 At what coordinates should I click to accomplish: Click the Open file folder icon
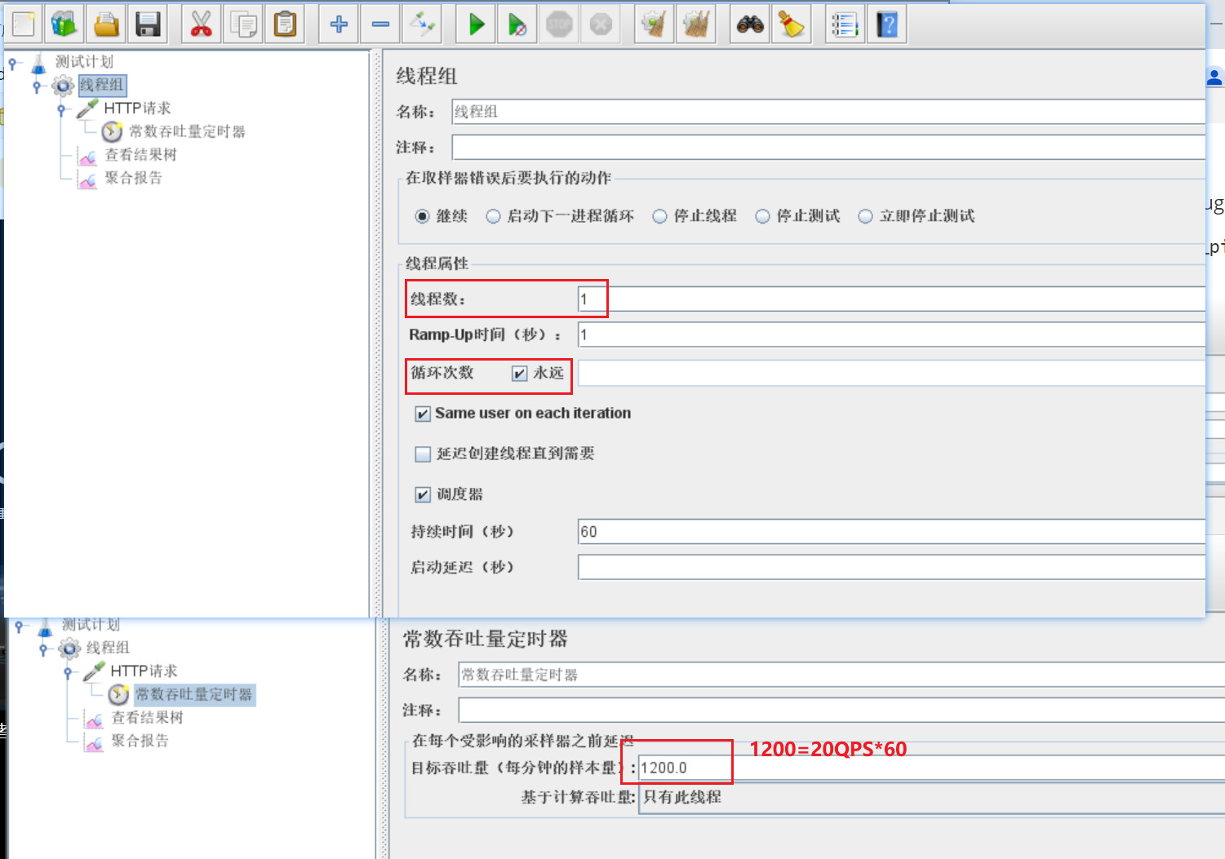tap(106, 24)
